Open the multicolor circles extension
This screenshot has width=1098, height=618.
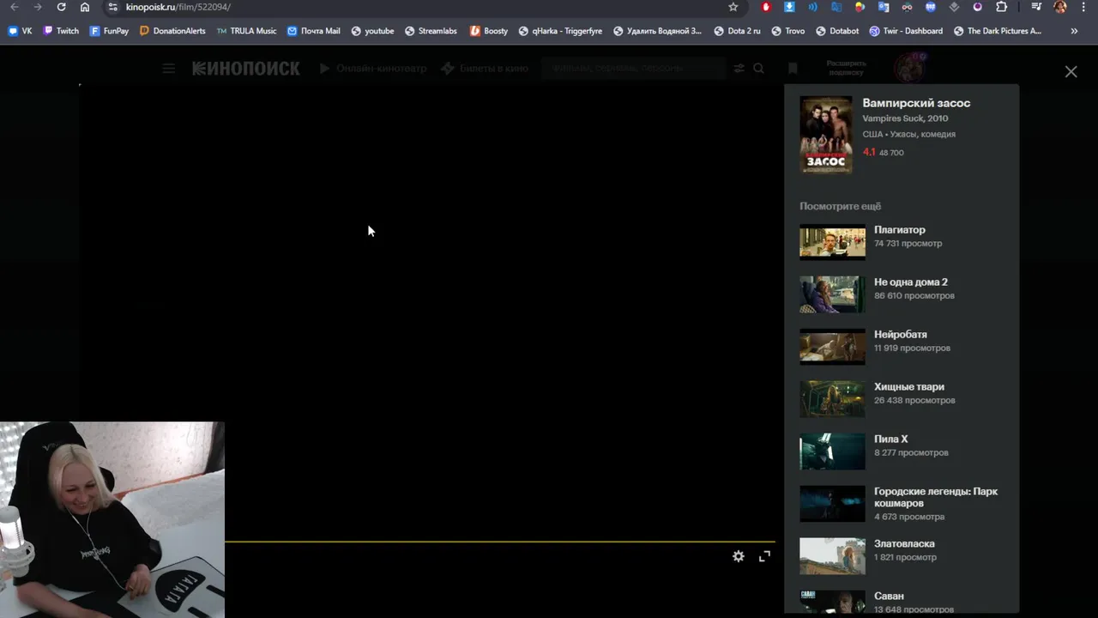coord(860,7)
